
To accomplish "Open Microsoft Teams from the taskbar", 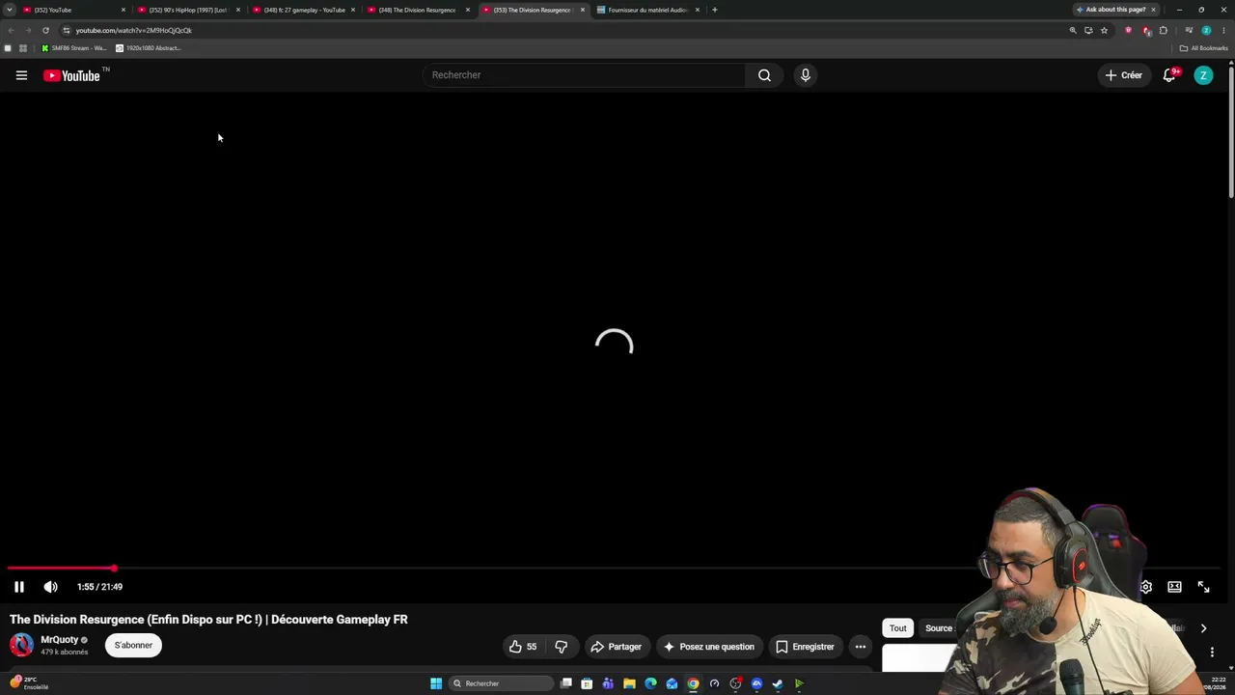I will (x=608, y=683).
